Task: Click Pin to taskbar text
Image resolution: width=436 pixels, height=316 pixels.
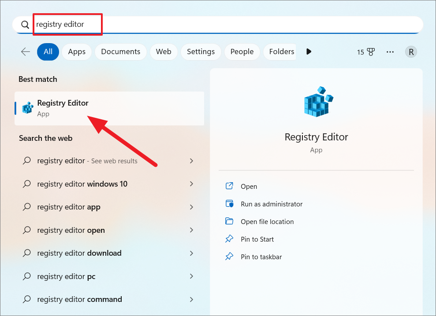Action: (261, 257)
